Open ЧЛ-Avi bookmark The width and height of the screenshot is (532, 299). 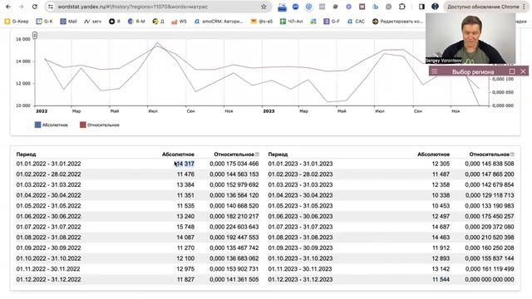pyautogui.click(x=291, y=22)
